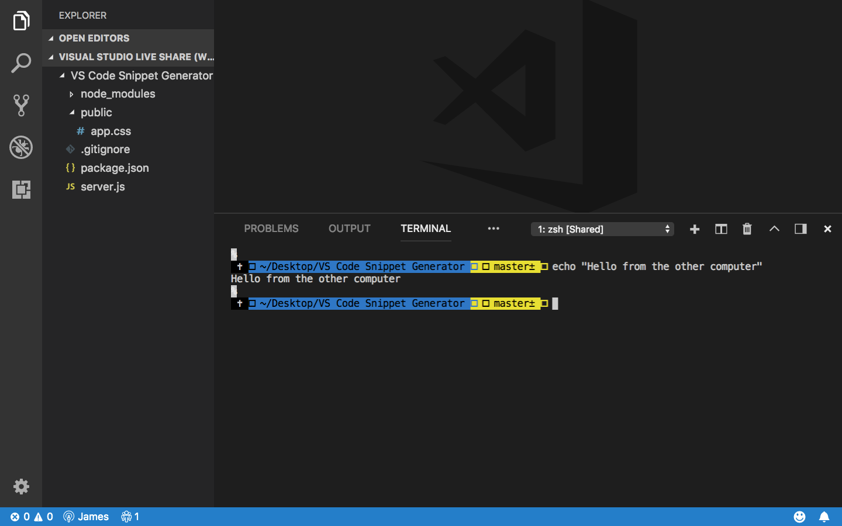Open the package.json file
The width and height of the screenshot is (842, 526).
[128, 168]
